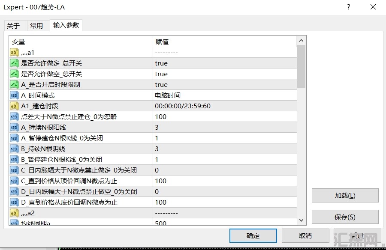Screen dimensions: 386x250
Task: Edit value 0 of C_日内涨幅大于N微点禁止做多
Action: (x=225, y=170)
